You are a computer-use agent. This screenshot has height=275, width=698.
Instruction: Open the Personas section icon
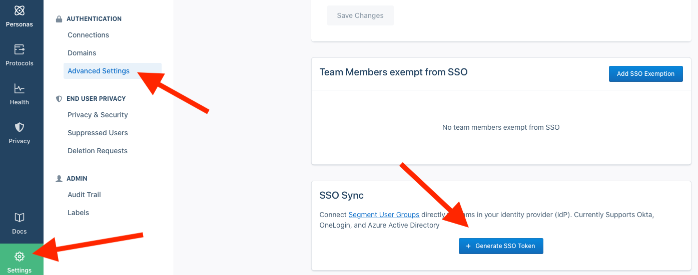coord(20,10)
